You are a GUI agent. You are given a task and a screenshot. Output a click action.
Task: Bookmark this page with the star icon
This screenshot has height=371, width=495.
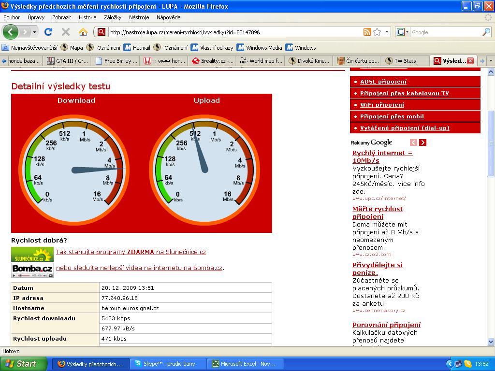tap(377, 32)
